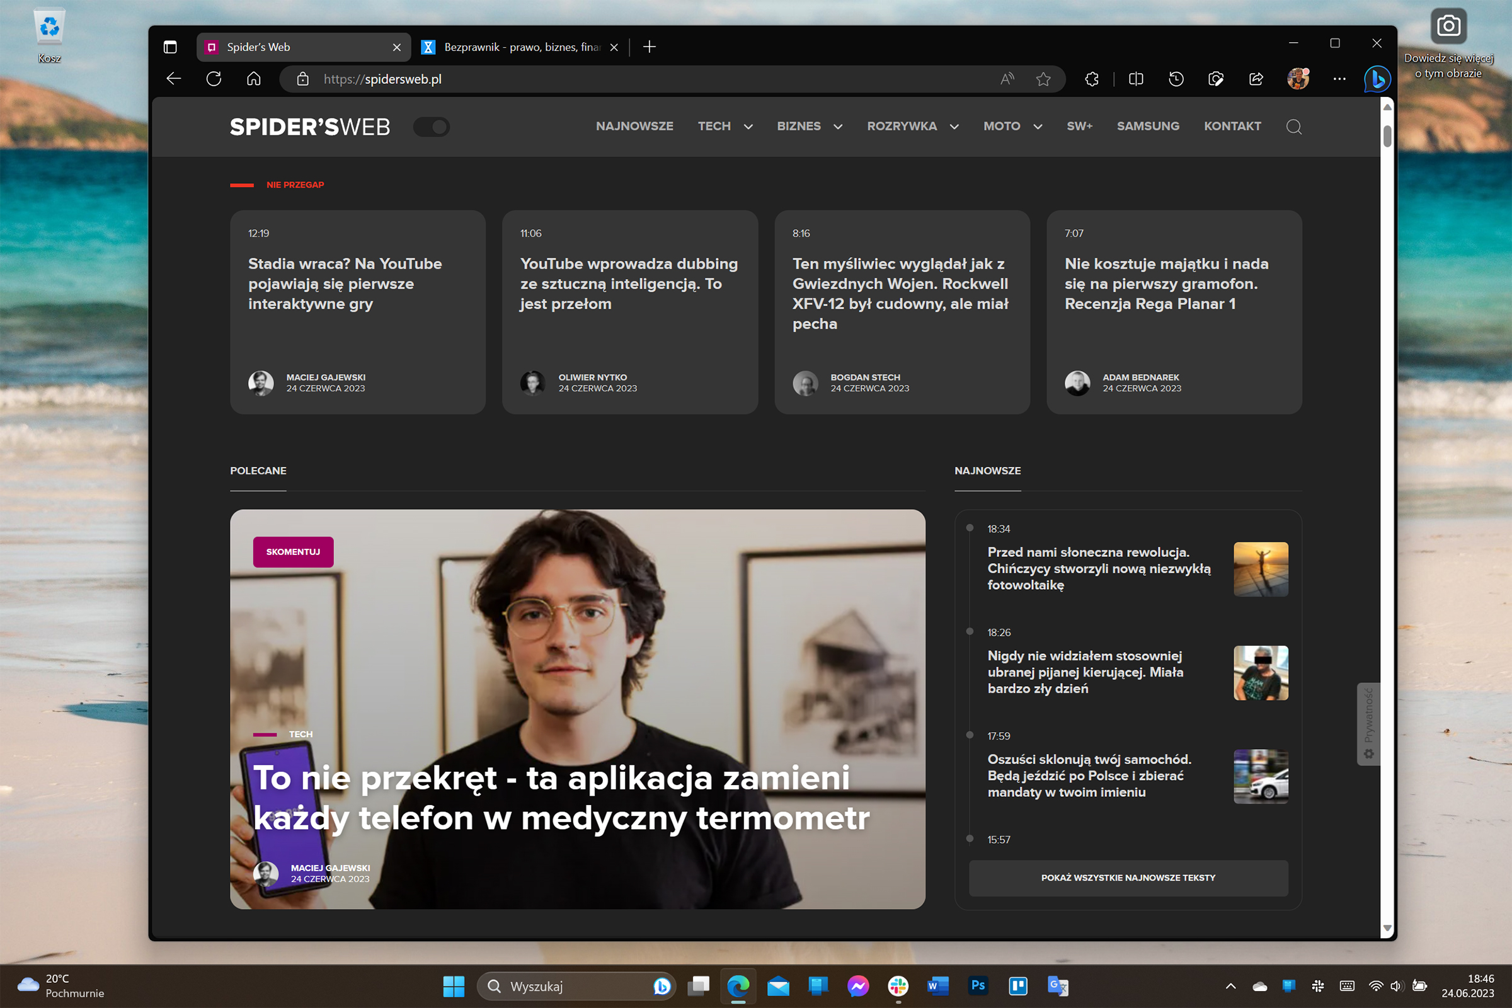Click the camera visual search icon on desktop

tap(1448, 26)
